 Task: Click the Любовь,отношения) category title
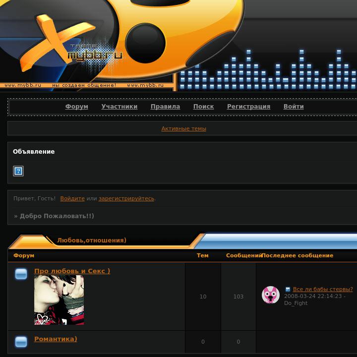(x=92, y=240)
